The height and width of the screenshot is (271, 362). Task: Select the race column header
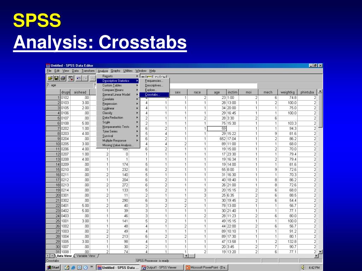pos(197,92)
